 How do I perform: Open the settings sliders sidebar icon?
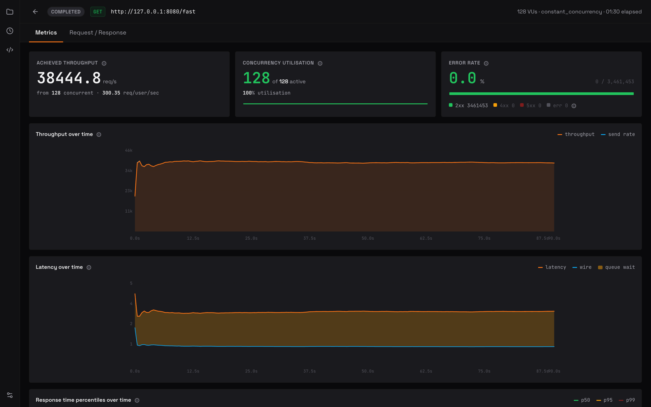10,395
